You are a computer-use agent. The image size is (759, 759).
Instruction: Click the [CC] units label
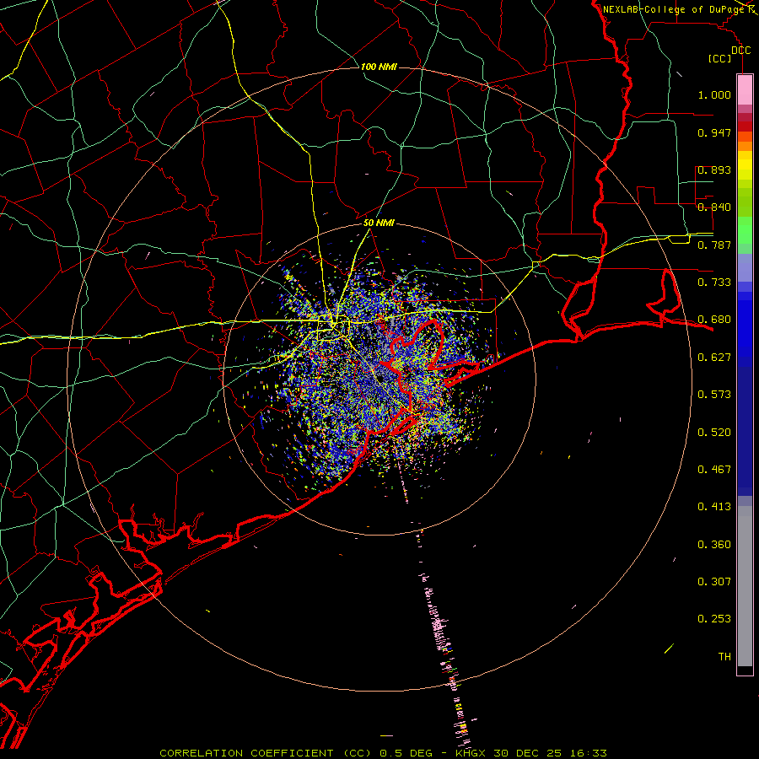720,58
